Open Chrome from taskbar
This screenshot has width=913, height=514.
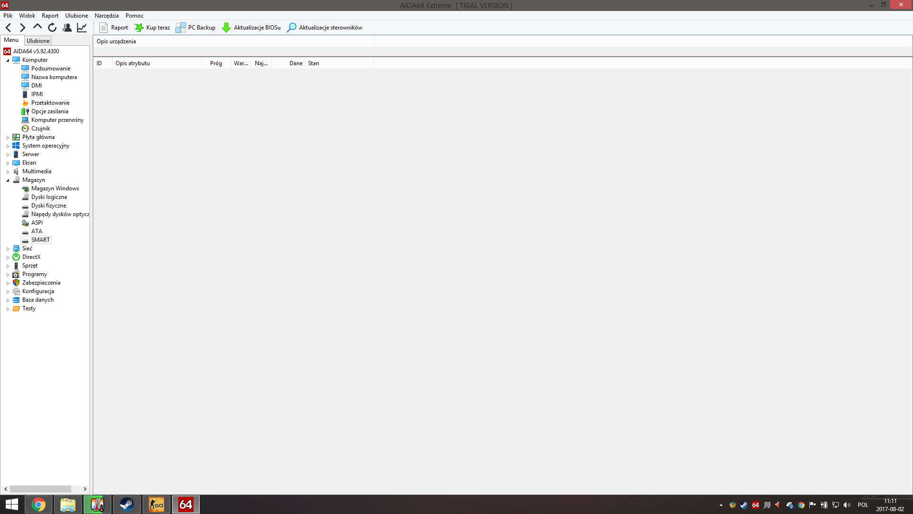pos(39,504)
